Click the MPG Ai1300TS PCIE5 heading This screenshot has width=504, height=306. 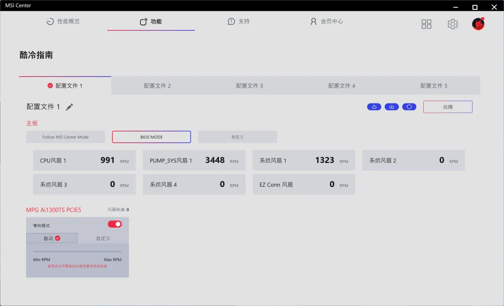pos(54,210)
